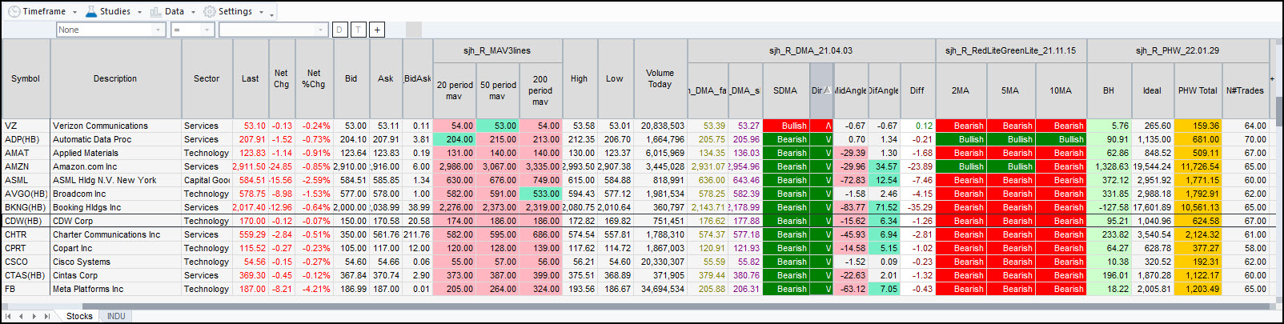This screenshot has width=1284, height=324.
Task: Select the CDW Corp description cell
Action: (x=115, y=221)
